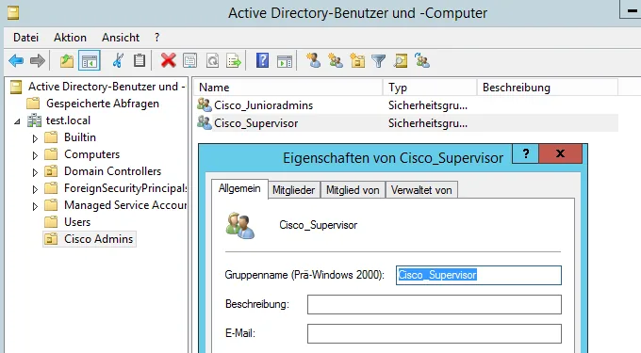Click the filter funnel icon
The height and width of the screenshot is (353, 641).
click(379, 61)
